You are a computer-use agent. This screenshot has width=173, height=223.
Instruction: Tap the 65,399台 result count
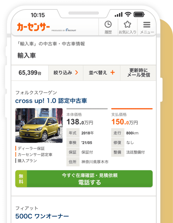point(30,73)
